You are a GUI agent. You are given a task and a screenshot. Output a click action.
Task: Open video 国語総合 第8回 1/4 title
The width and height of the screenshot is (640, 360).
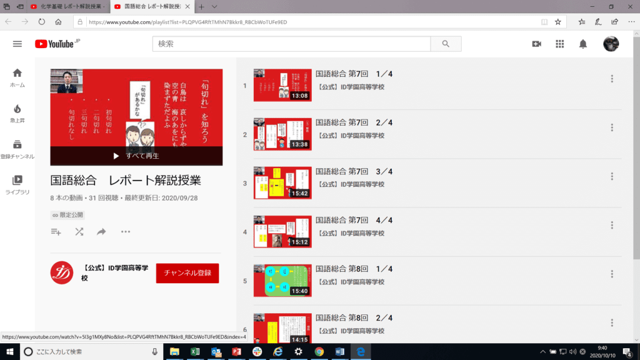[x=354, y=269]
